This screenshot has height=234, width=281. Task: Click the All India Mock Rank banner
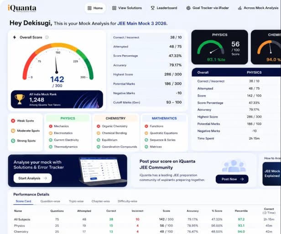coord(57,99)
